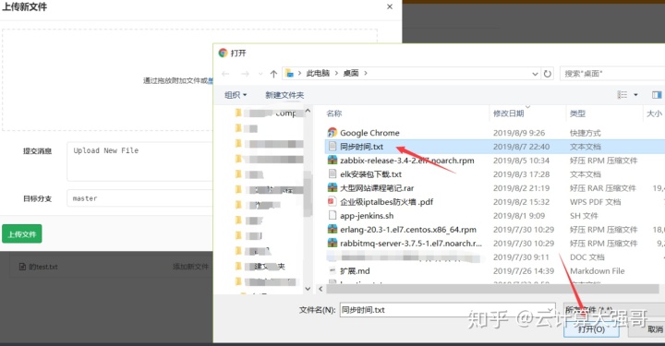
Task: Click 桌面 in the address path
Action: click(351, 73)
